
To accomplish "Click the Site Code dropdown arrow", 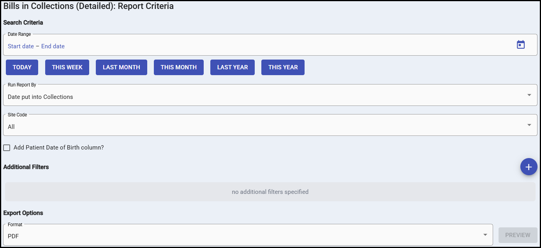I will click(x=529, y=125).
